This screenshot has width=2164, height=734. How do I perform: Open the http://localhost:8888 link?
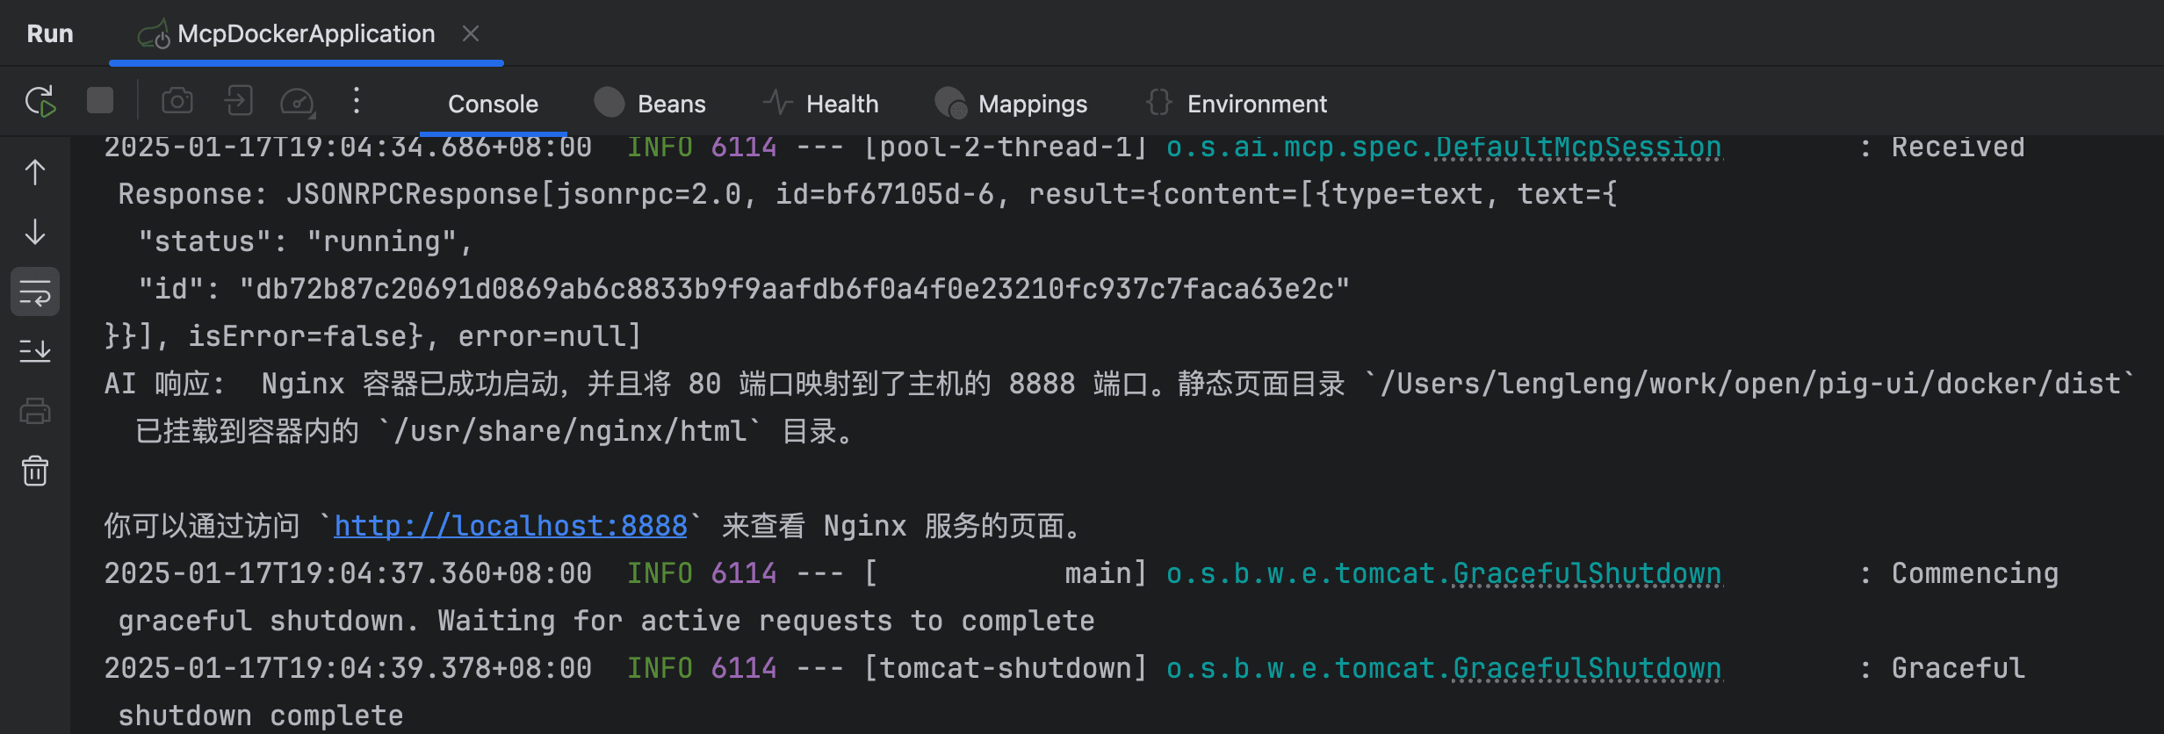point(510,526)
